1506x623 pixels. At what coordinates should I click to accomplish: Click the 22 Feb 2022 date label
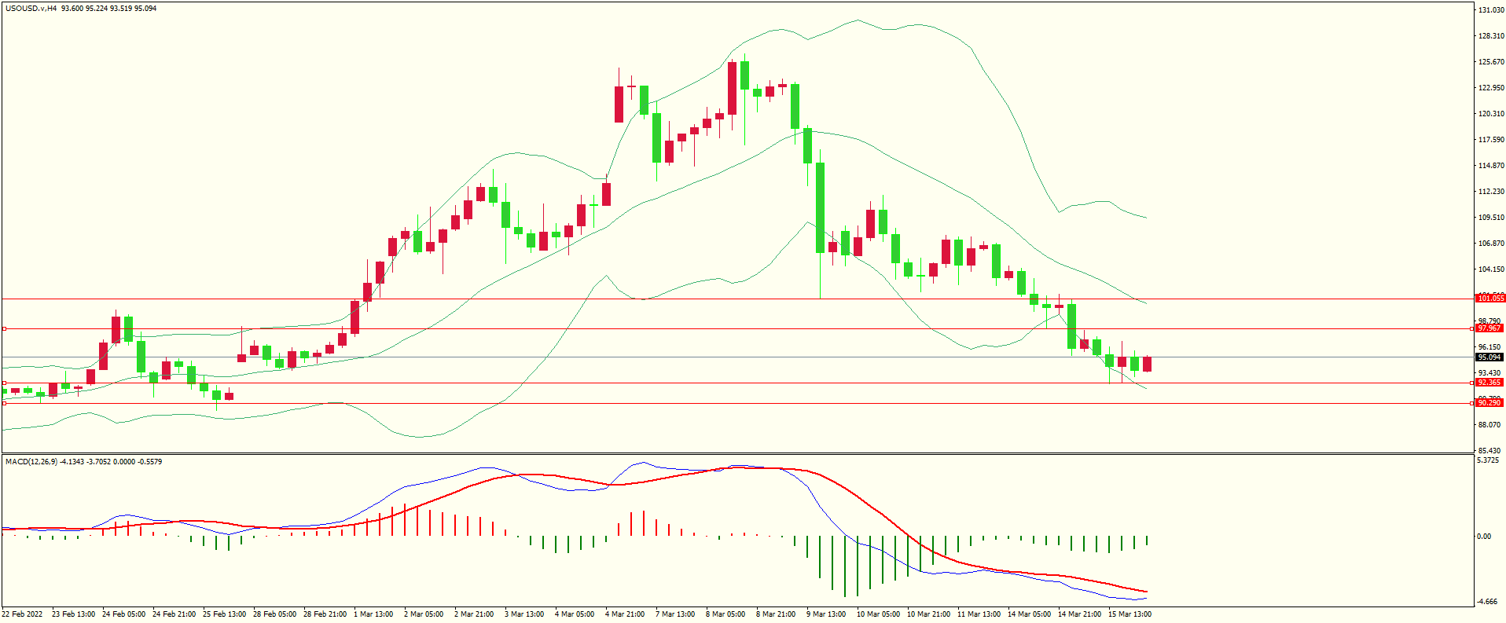[x=22, y=614]
